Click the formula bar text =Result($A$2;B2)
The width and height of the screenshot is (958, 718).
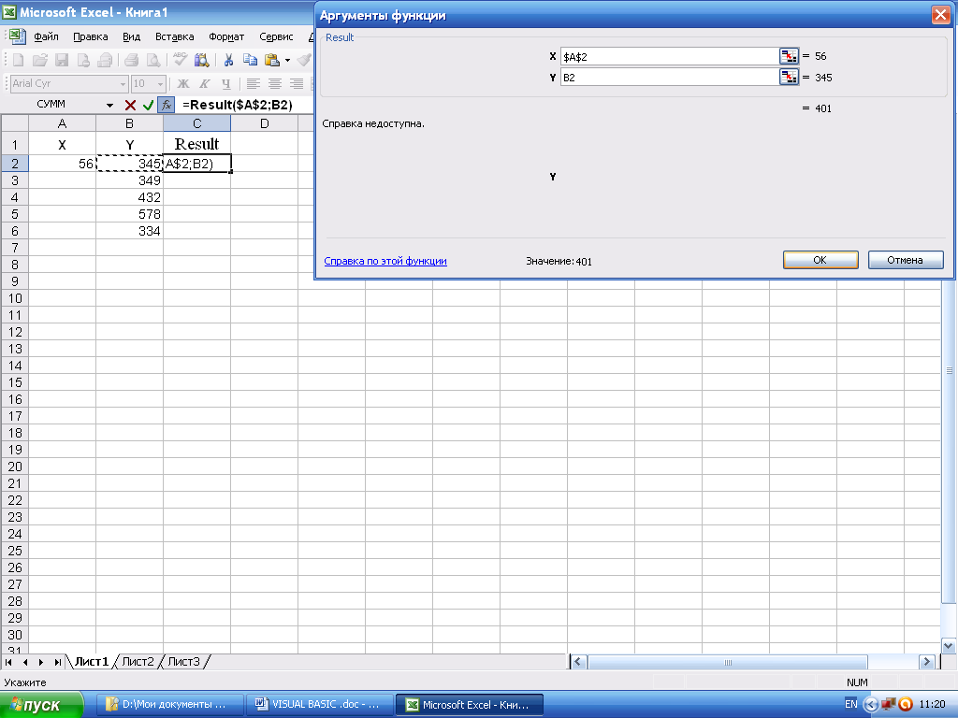[237, 105]
